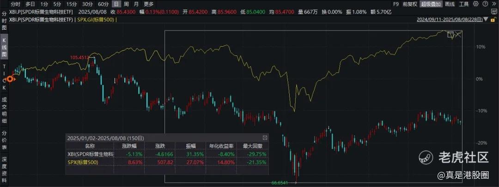Click the -5.13% cell for XBI
This screenshot has width=499, height=187.
coord(134,154)
